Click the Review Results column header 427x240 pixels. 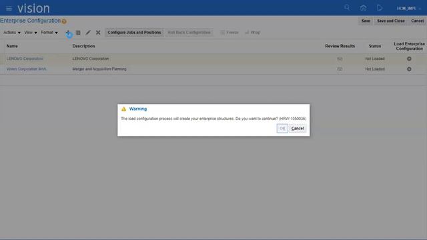click(340, 46)
